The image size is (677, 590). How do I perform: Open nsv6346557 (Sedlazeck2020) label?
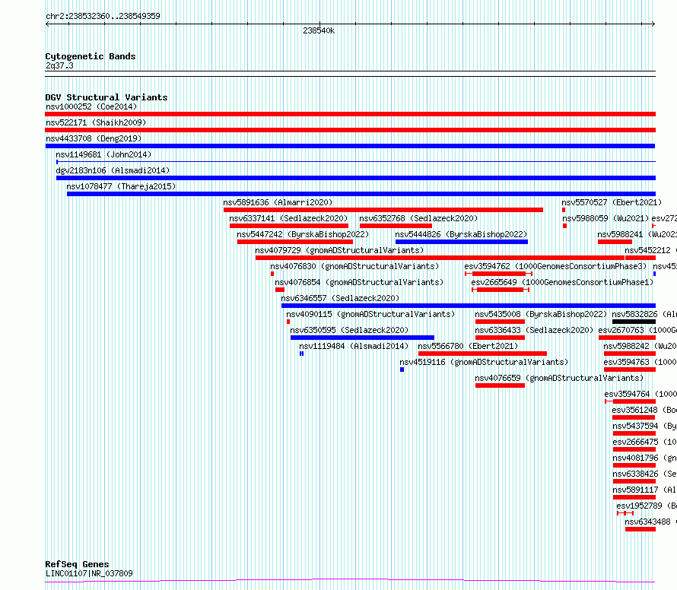coord(340,298)
